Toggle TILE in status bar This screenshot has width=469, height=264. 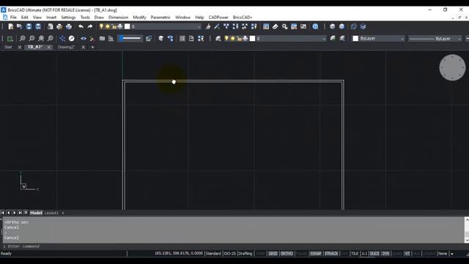(x=355, y=254)
